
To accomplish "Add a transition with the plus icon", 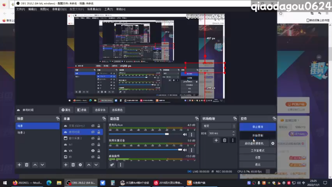I will point(216,140).
